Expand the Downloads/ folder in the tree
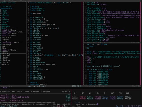 point(5,26)
